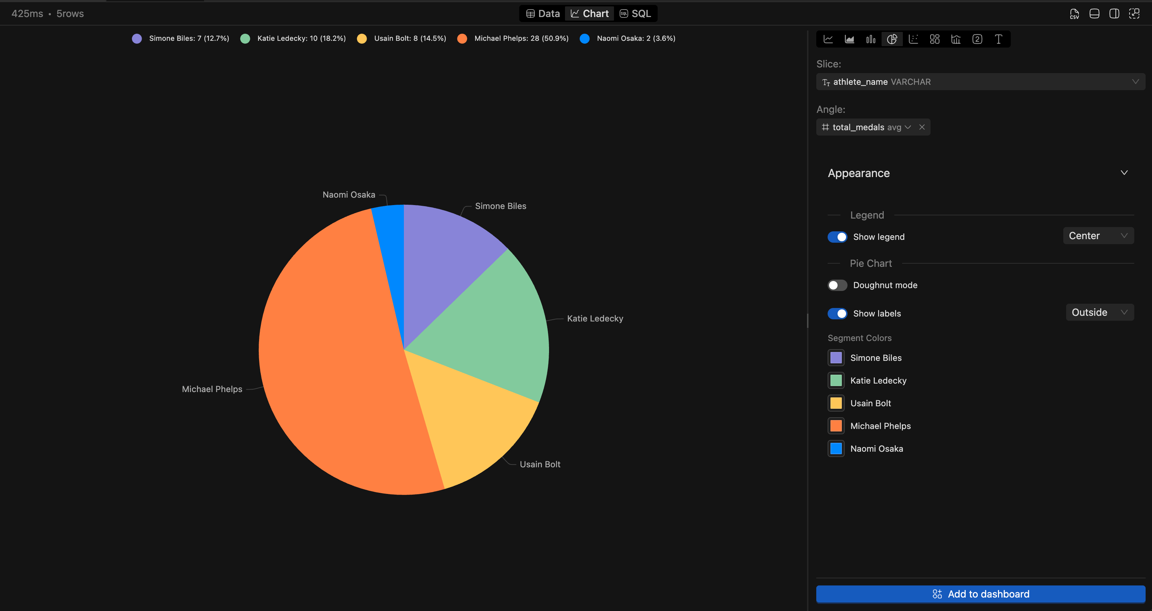This screenshot has width=1152, height=611.
Task: Turn off Show labels
Action: [838, 313]
